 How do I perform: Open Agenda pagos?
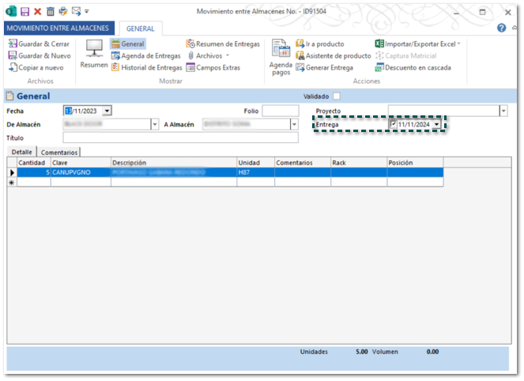tap(281, 58)
